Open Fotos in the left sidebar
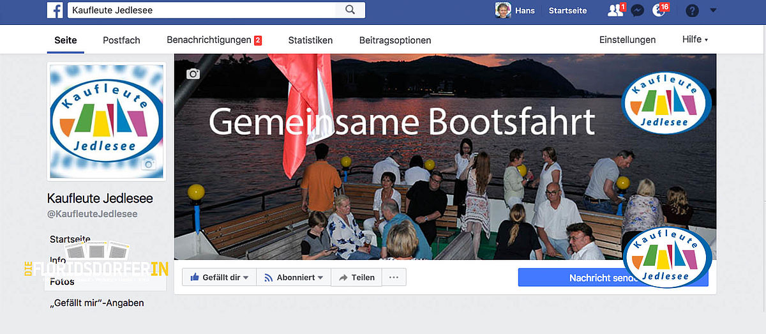Screen dimensions: 766x334 (62, 281)
